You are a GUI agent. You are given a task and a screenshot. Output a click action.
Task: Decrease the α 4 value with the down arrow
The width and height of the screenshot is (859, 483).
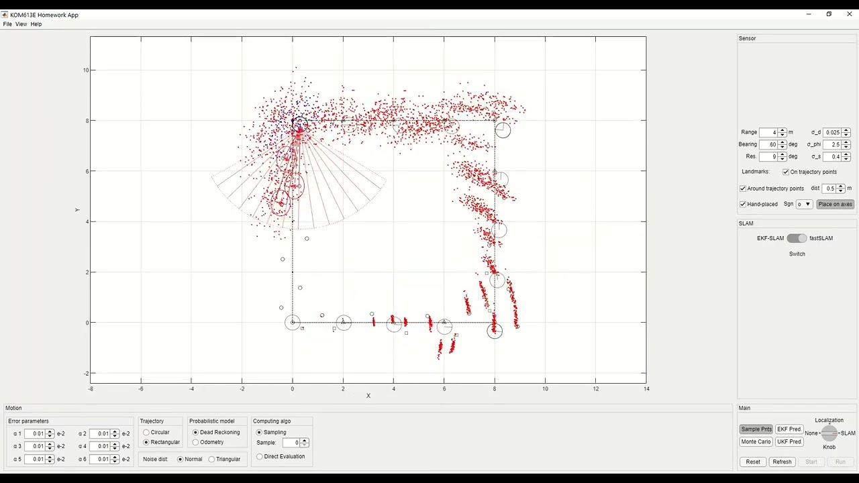pyautogui.click(x=115, y=449)
